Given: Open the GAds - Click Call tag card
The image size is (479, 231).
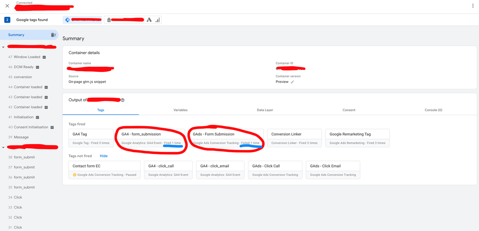Looking at the screenshot, I should pyautogui.click(x=275, y=170).
